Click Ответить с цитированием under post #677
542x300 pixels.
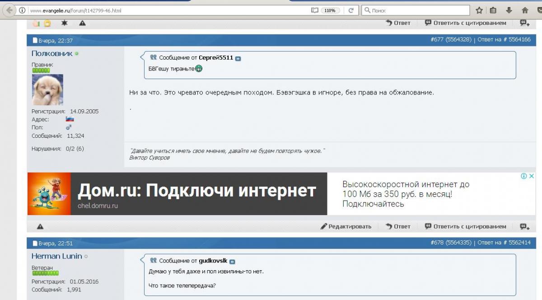click(465, 226)
